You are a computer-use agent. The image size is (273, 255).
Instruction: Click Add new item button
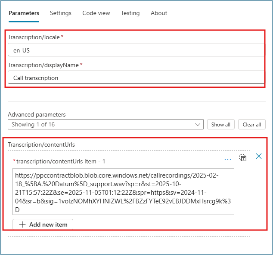point(43,224)
